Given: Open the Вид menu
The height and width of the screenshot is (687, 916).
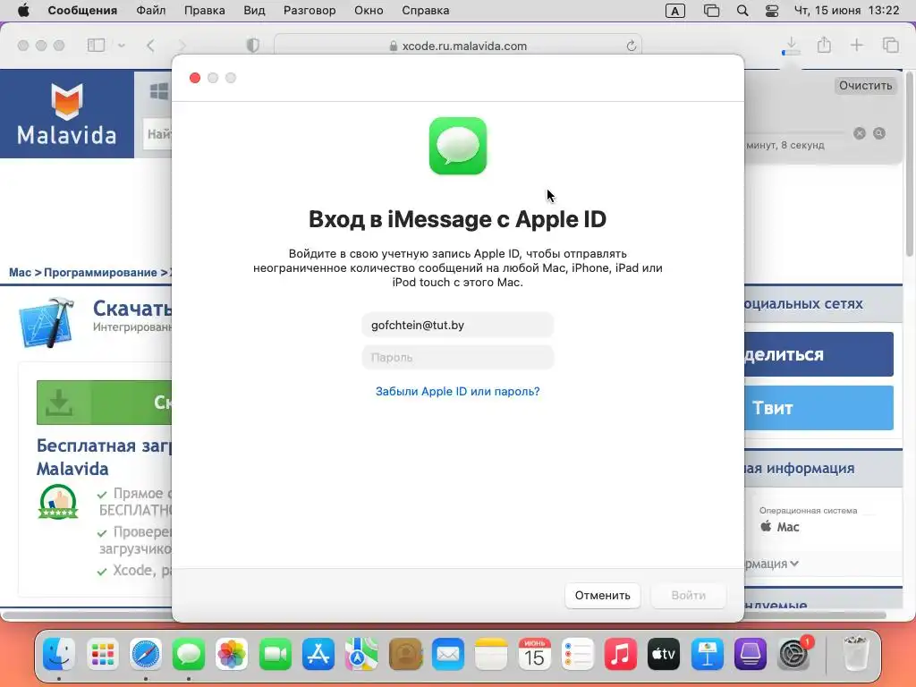Looking at the screenshot, I should click(254, 11).
